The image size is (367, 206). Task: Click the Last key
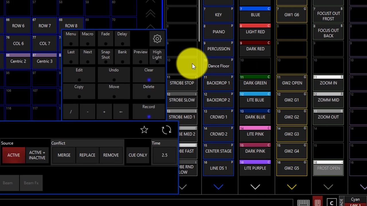pyautogui.click(x=71, y=56)
